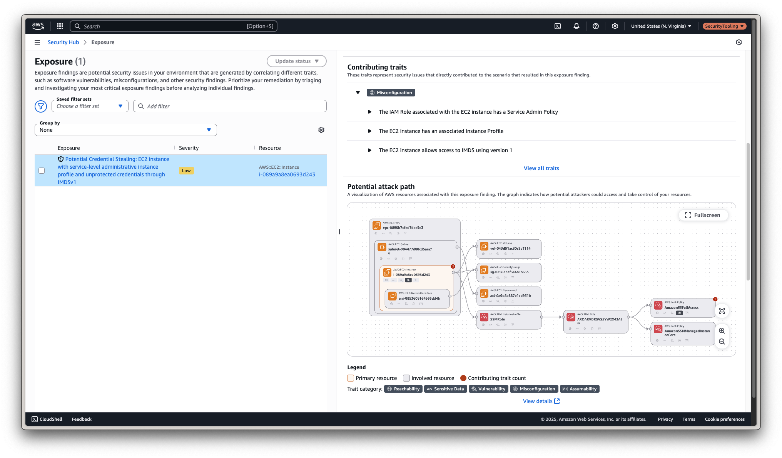
Task: Click the top Search input field
Action: click(174, 26)
